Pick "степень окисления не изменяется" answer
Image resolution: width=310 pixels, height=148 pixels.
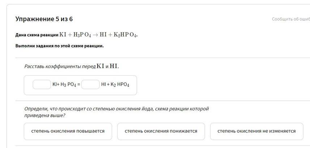tap(256, 131)
